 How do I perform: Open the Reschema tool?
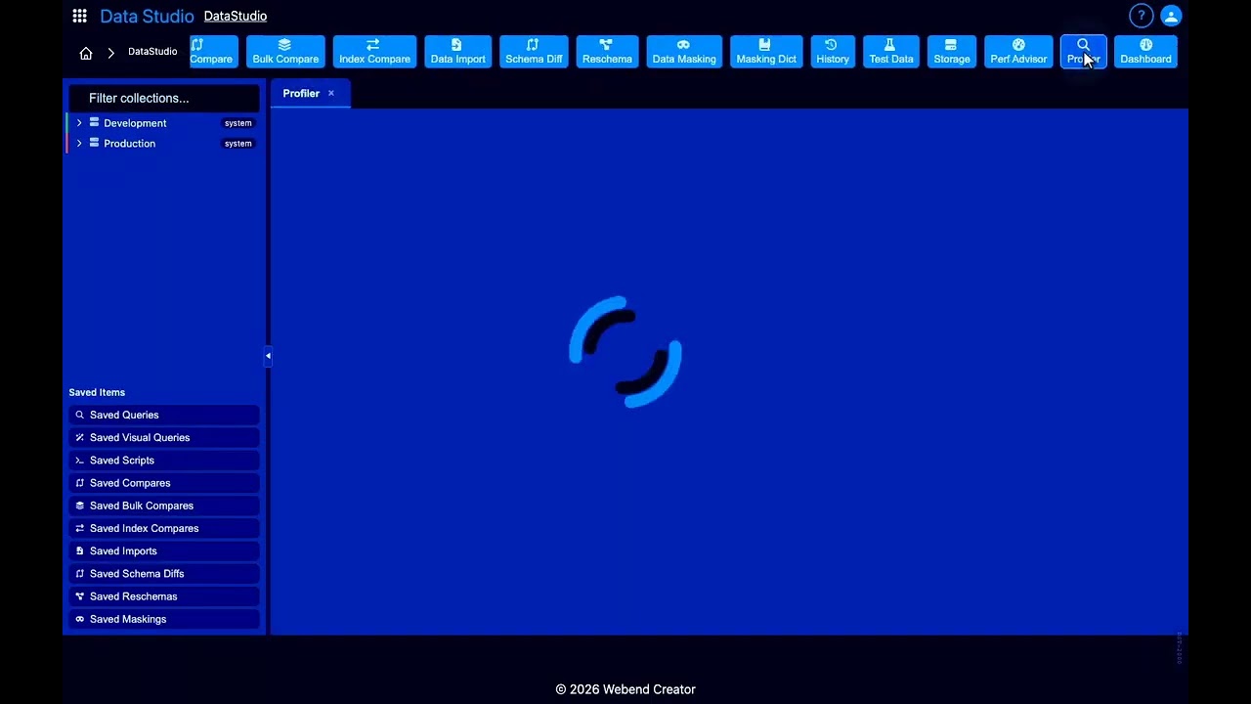point(607,52)
